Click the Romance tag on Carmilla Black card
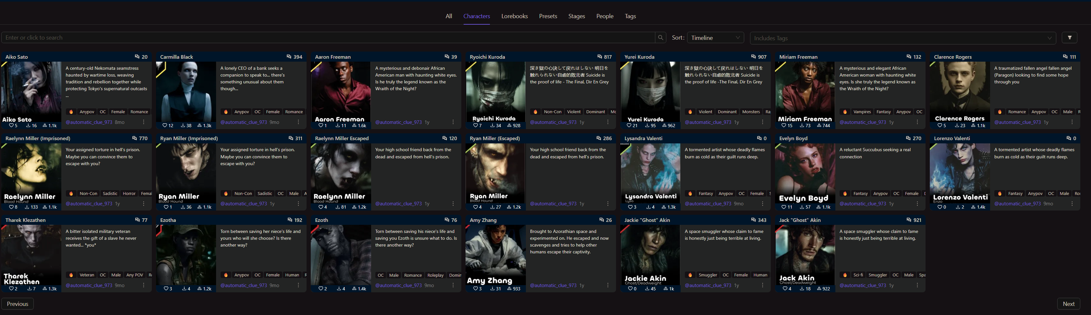The image size is (1091, 315). pos(294,112)
